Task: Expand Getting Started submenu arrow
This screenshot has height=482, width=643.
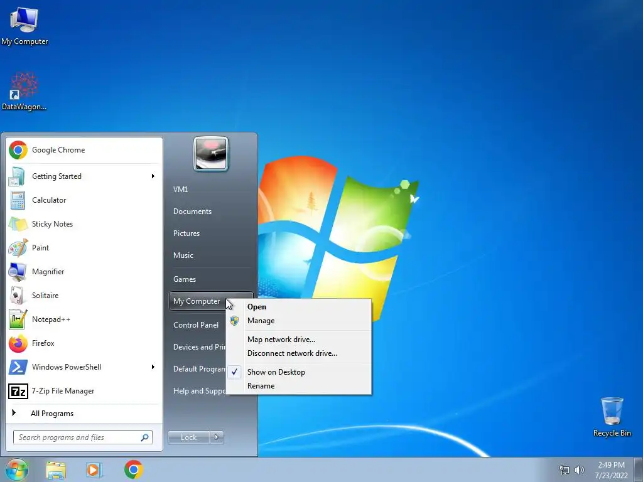Action: [153, 176]
